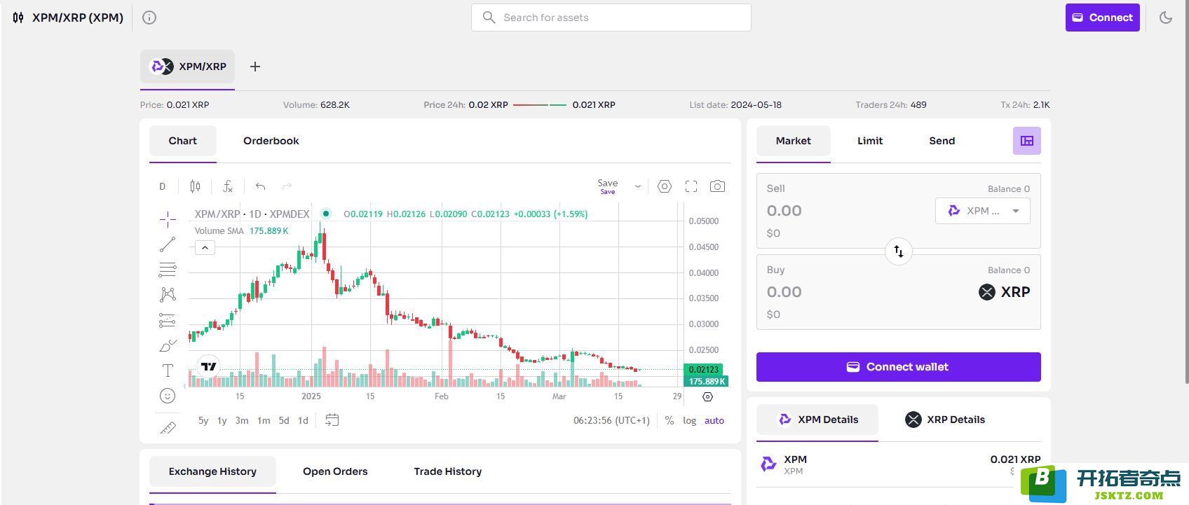1189x505 pixels.
Task: Open the emoji icons tool
Action: pyautogui.click(x=168, y=396)
